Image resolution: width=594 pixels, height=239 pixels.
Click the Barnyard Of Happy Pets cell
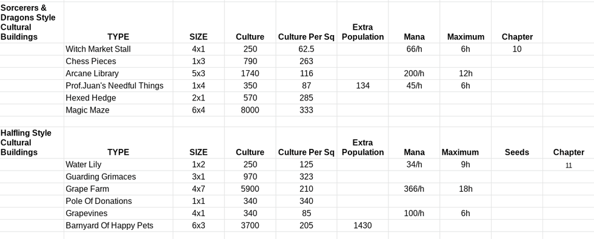click(118, 225)
